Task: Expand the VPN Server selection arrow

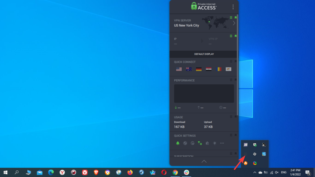Action: pos(234,23)
